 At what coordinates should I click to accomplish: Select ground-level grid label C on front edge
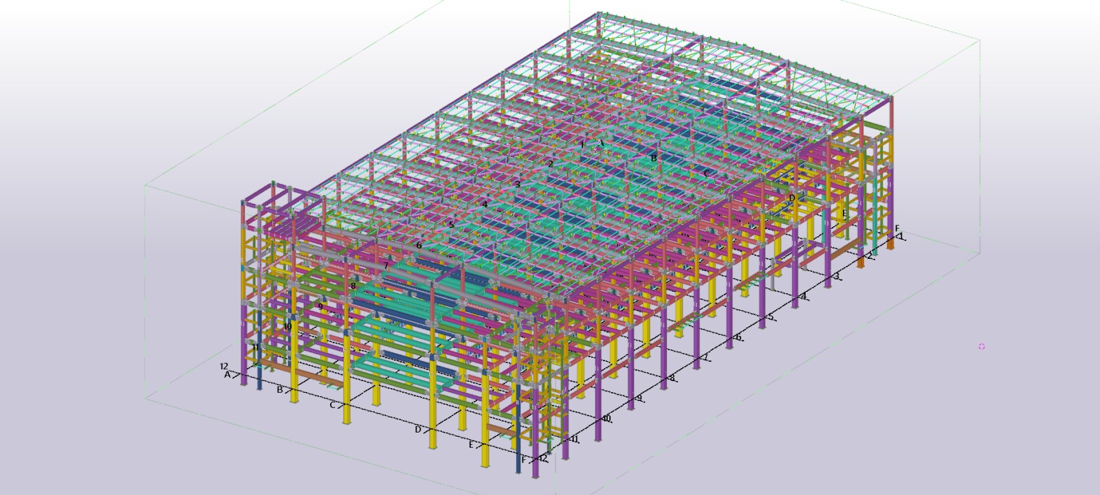click(x=332, y=405)
